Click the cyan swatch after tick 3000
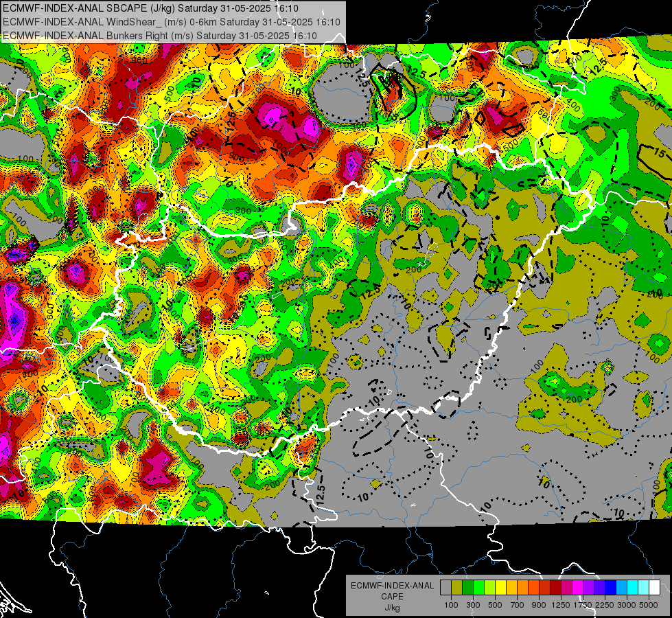This screenshot has height=618, width=672. pos(633,588)
